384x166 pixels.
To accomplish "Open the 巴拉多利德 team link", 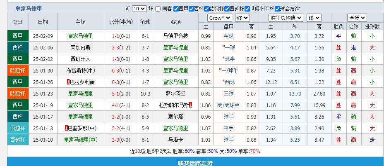I will [82, 82].
